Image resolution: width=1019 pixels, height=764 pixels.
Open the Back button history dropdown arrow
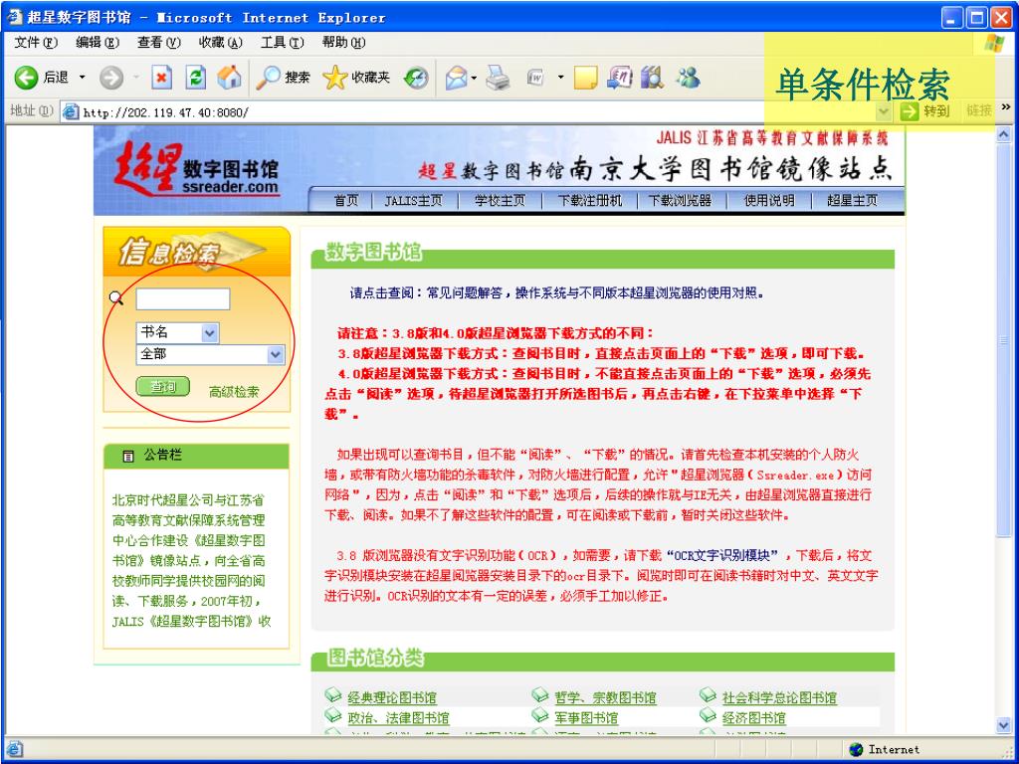82,78
